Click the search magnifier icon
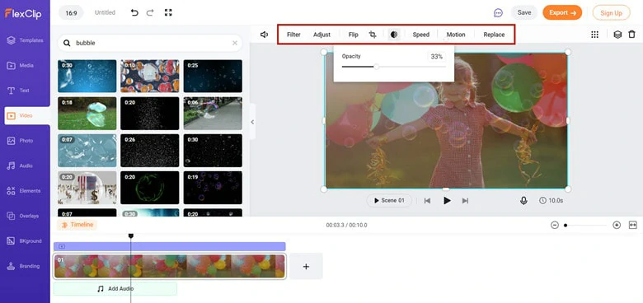This screenshot has width=643, height=303. click(67, 43)
